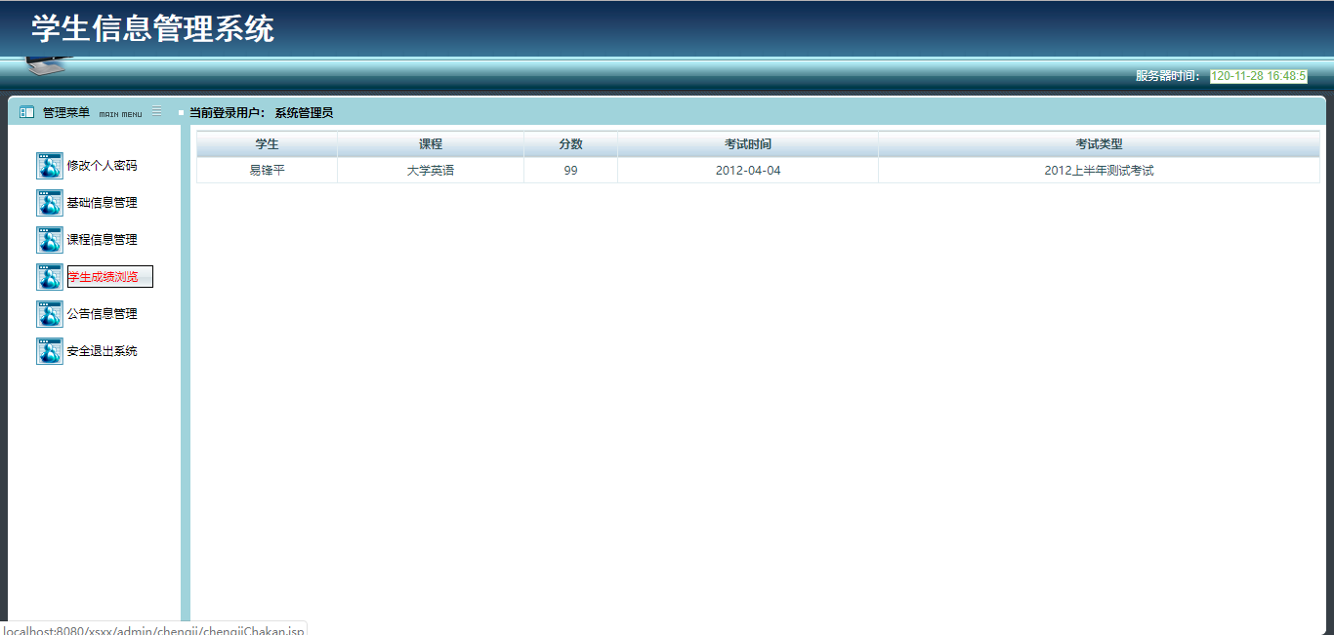Click the exam date 2012-04-04
This screenshot has height=635, width=1334.
coord(748,171)
